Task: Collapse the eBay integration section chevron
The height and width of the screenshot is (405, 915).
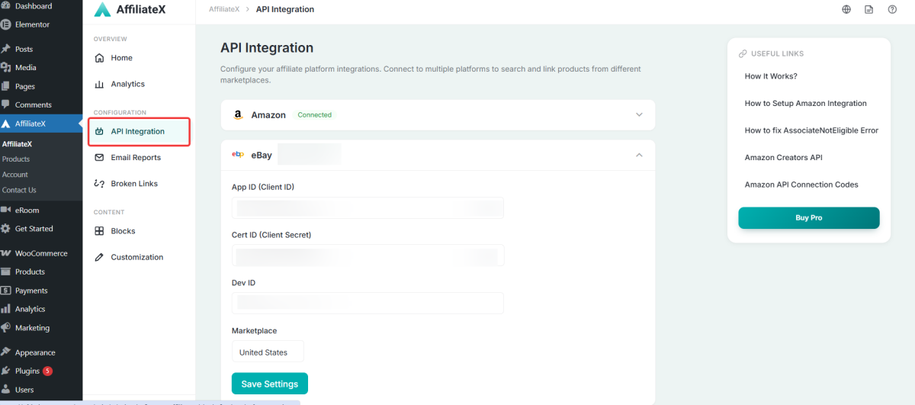Action: (639, 155)
